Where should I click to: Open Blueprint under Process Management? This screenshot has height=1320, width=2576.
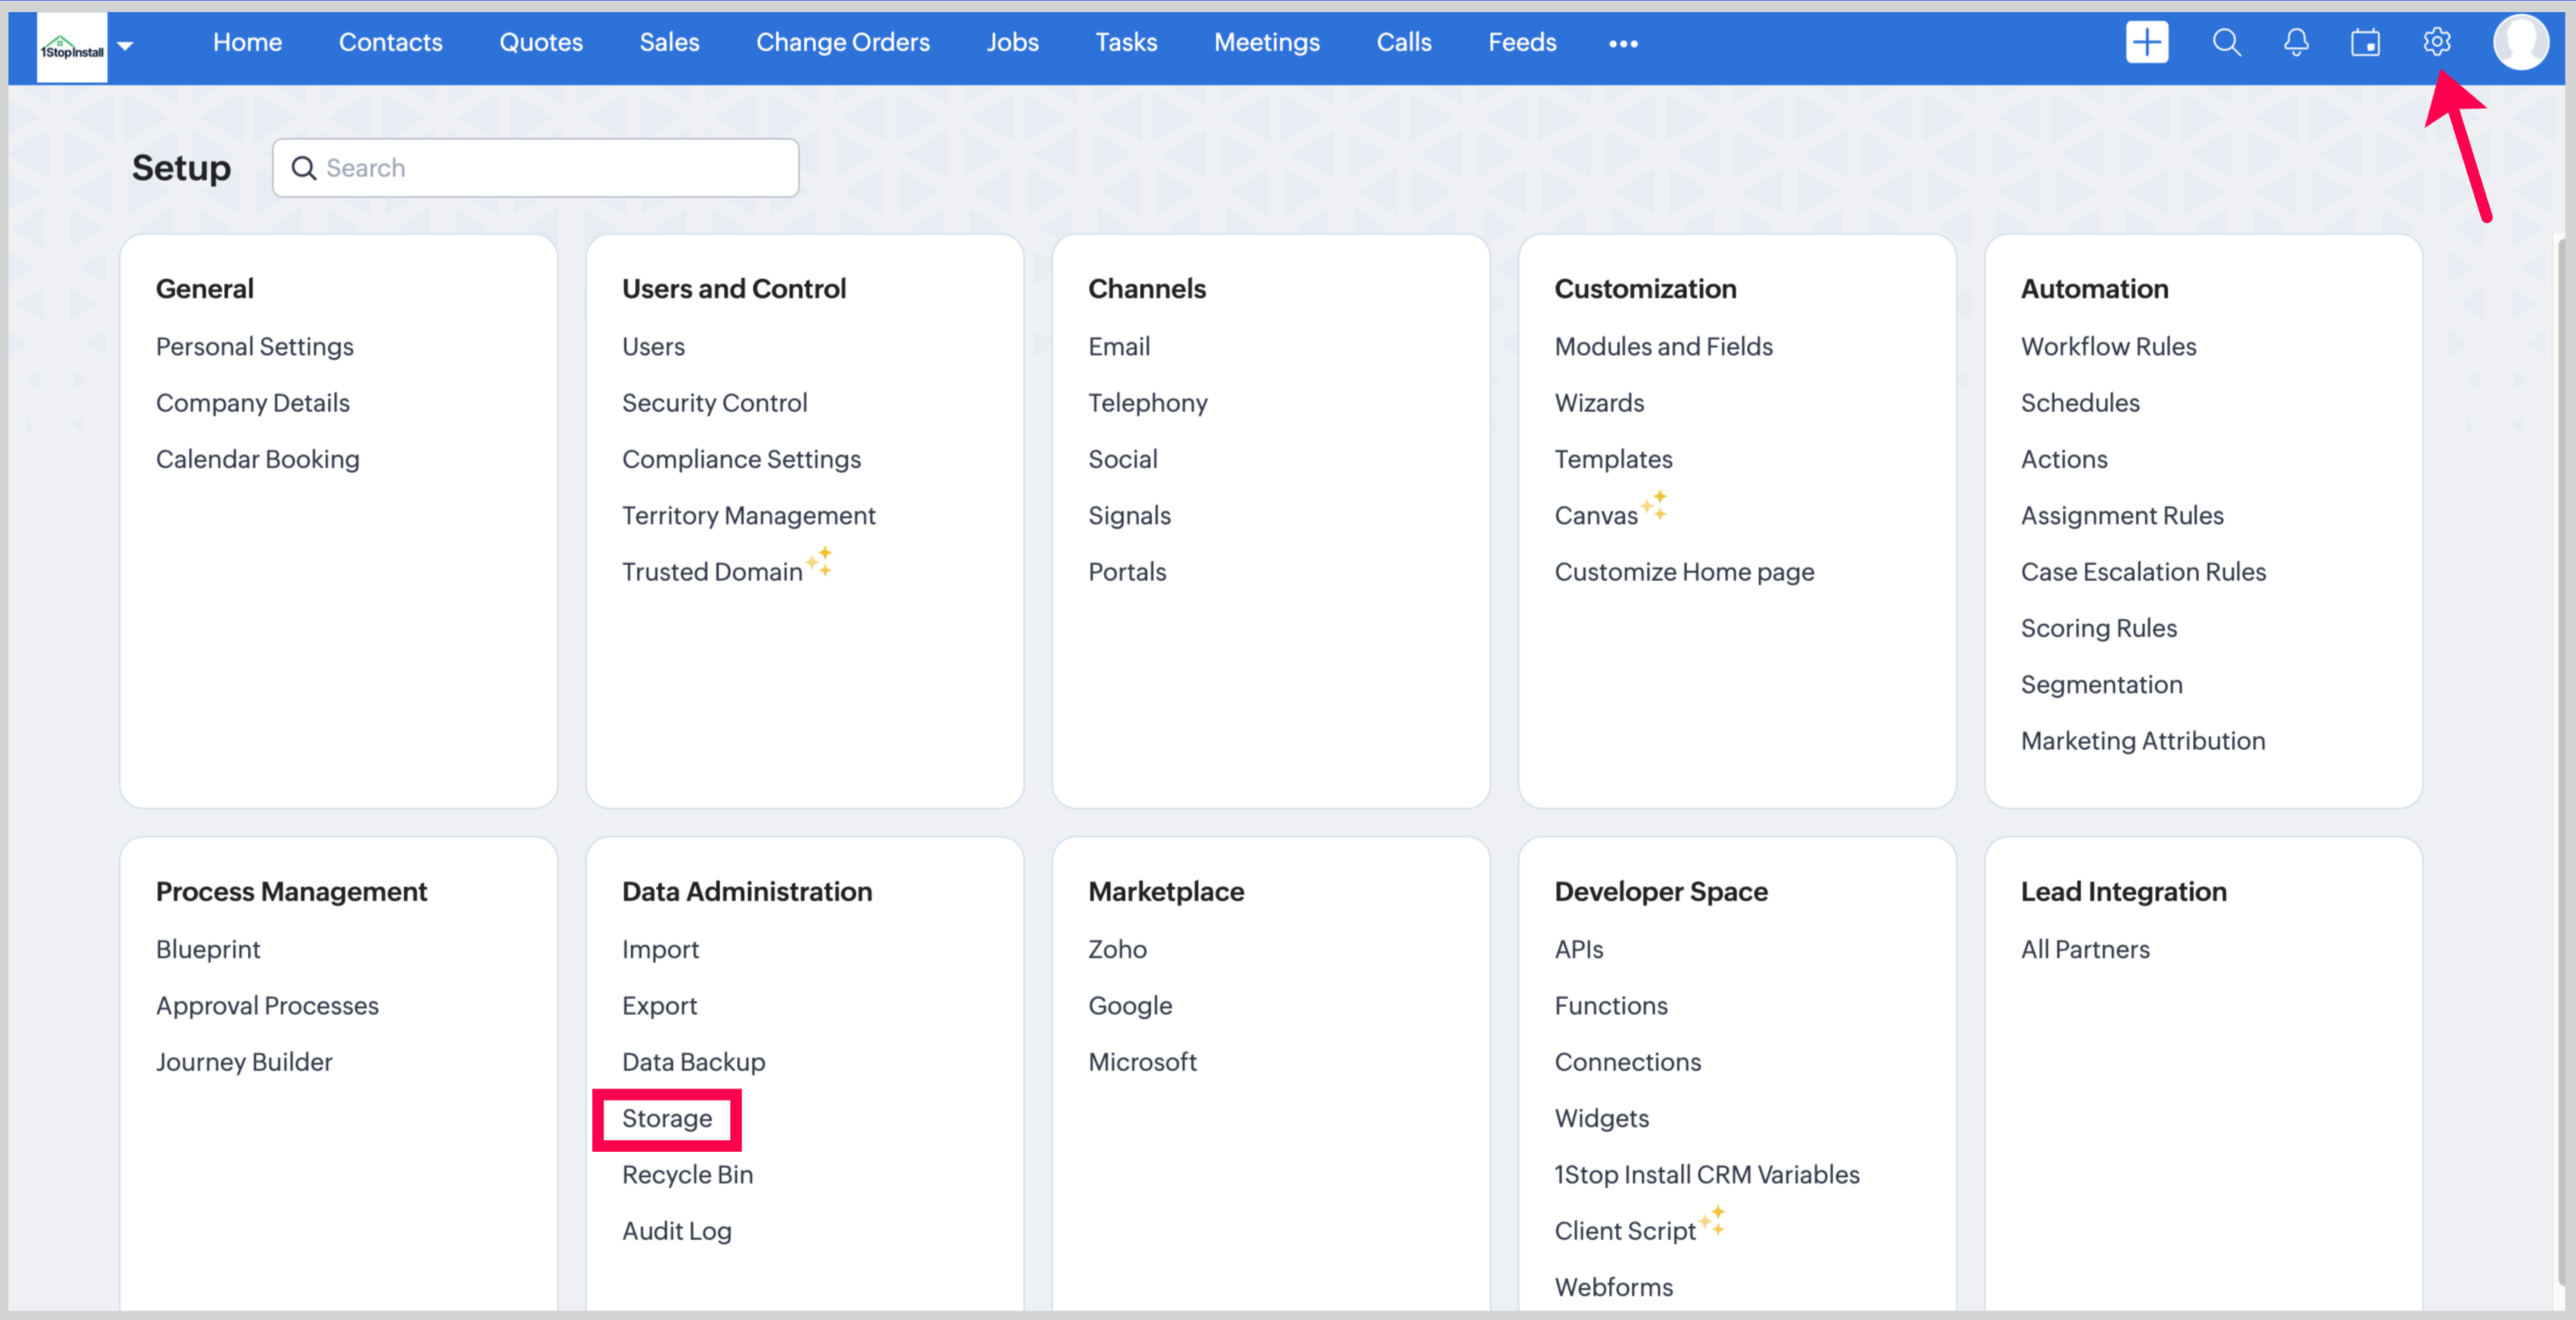208,949
